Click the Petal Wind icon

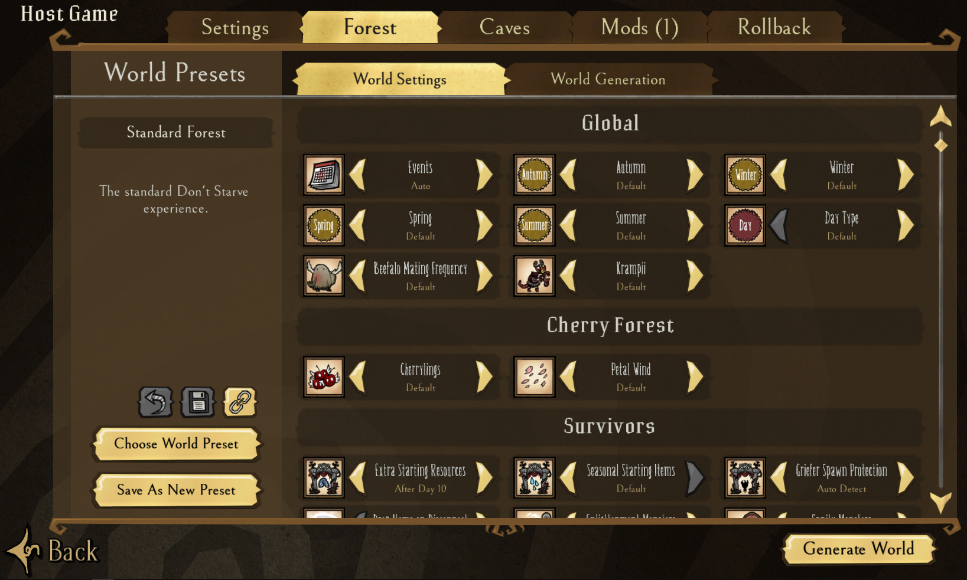(534, 376)
